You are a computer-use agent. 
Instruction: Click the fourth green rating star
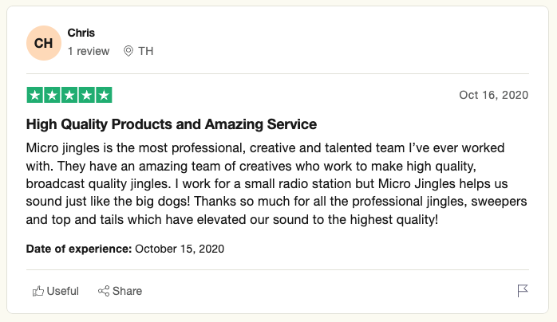86,95
